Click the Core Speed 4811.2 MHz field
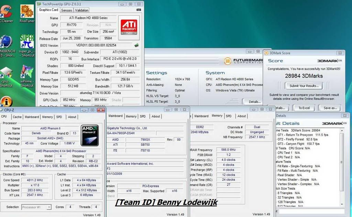The width and height of the screenshot is (352, 217). click(x=35, y=180)
